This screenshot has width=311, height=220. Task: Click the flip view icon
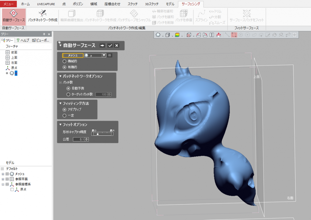212,35
